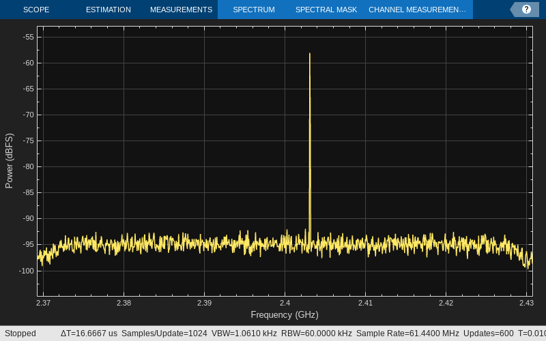Switch to the SCOPE tab

click(x=36, y=10)
